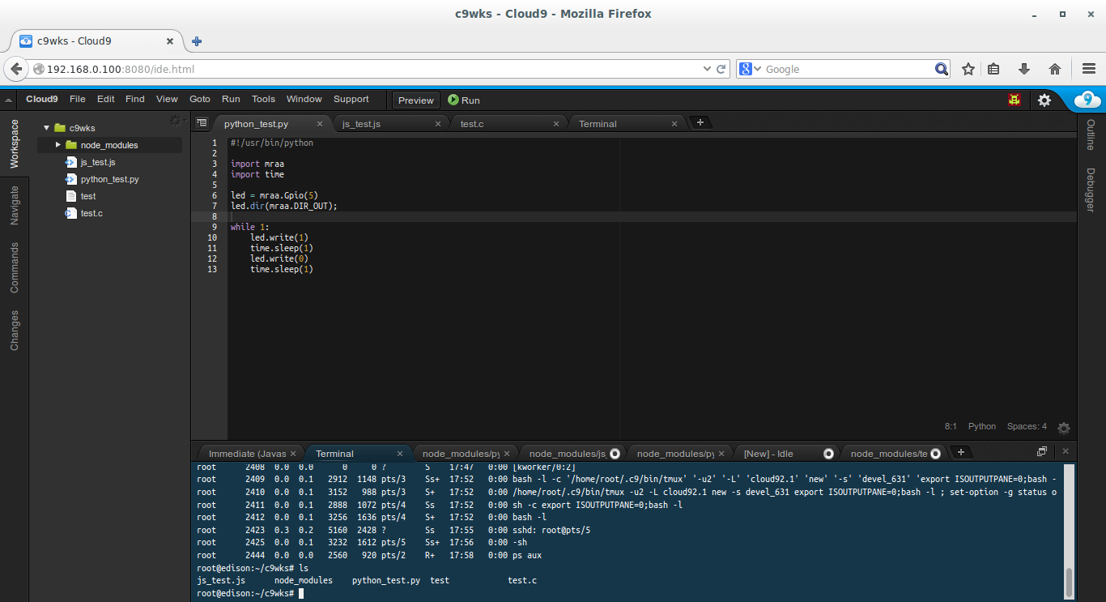Open the Commands side panel
Viewport: 1106px width, 602px height.
(14, 267)
